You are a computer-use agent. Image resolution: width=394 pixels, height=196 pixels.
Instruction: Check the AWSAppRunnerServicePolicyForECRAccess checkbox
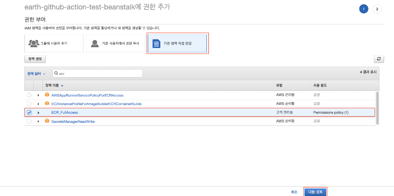tap(29, 95)
